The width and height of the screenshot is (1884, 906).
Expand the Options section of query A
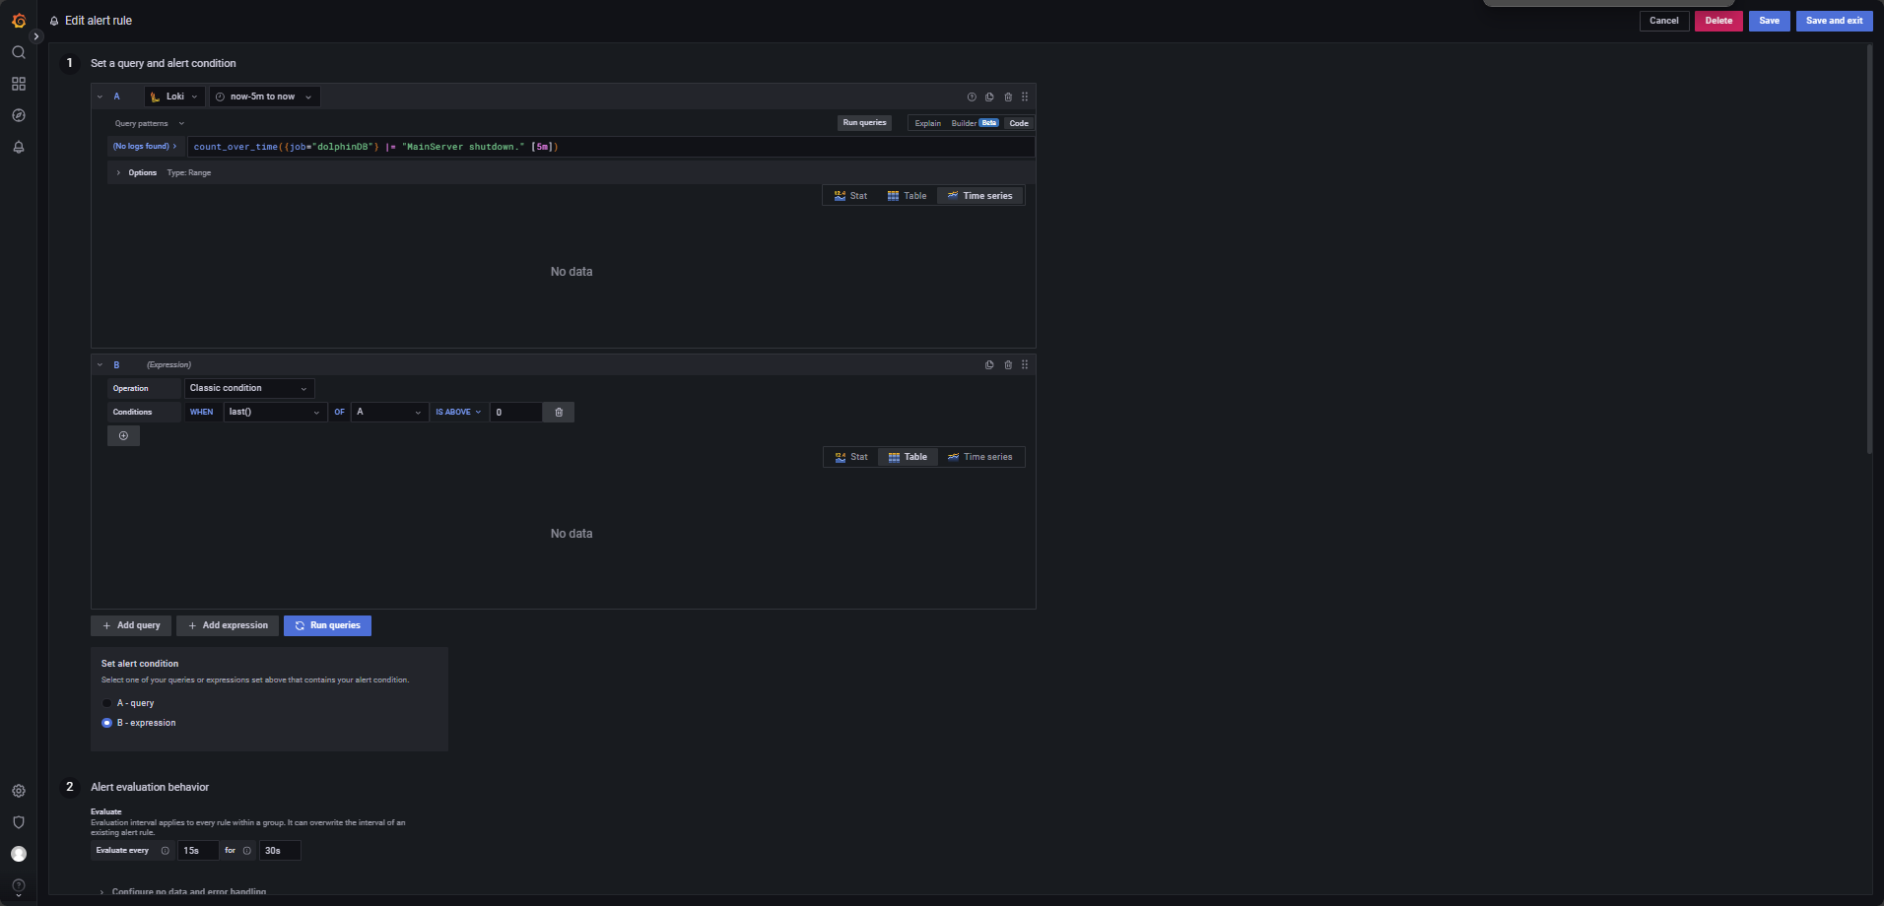pyautogui.click(x=136, y=172)
